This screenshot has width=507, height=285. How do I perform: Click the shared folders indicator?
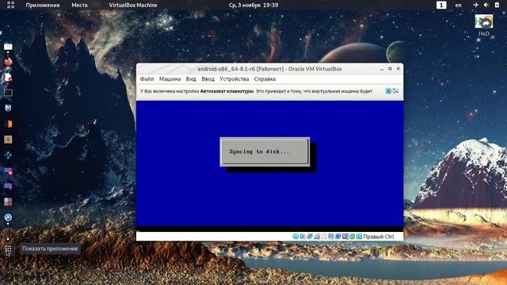331,237
